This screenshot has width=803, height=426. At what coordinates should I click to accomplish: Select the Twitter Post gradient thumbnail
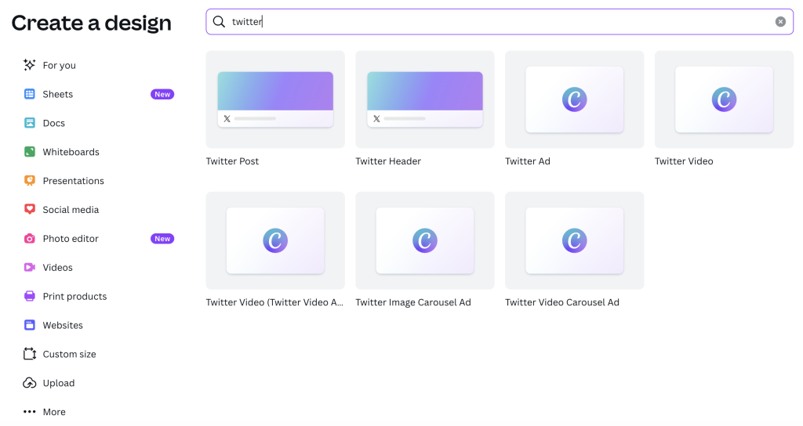275,99
